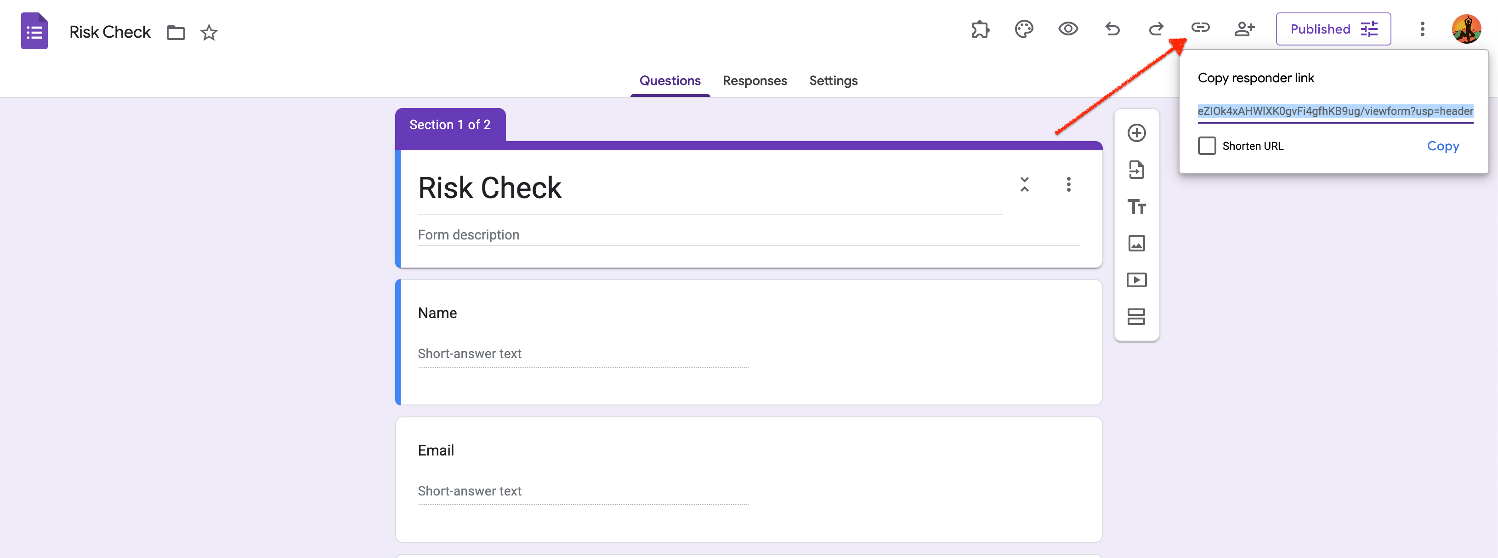Add title and description icon
The height and width of the screenshot is (558, 1498).
pyautogui.click(x=1136, y=206)
